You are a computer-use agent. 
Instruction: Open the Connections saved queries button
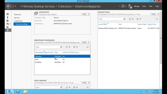tap(139, 19)
